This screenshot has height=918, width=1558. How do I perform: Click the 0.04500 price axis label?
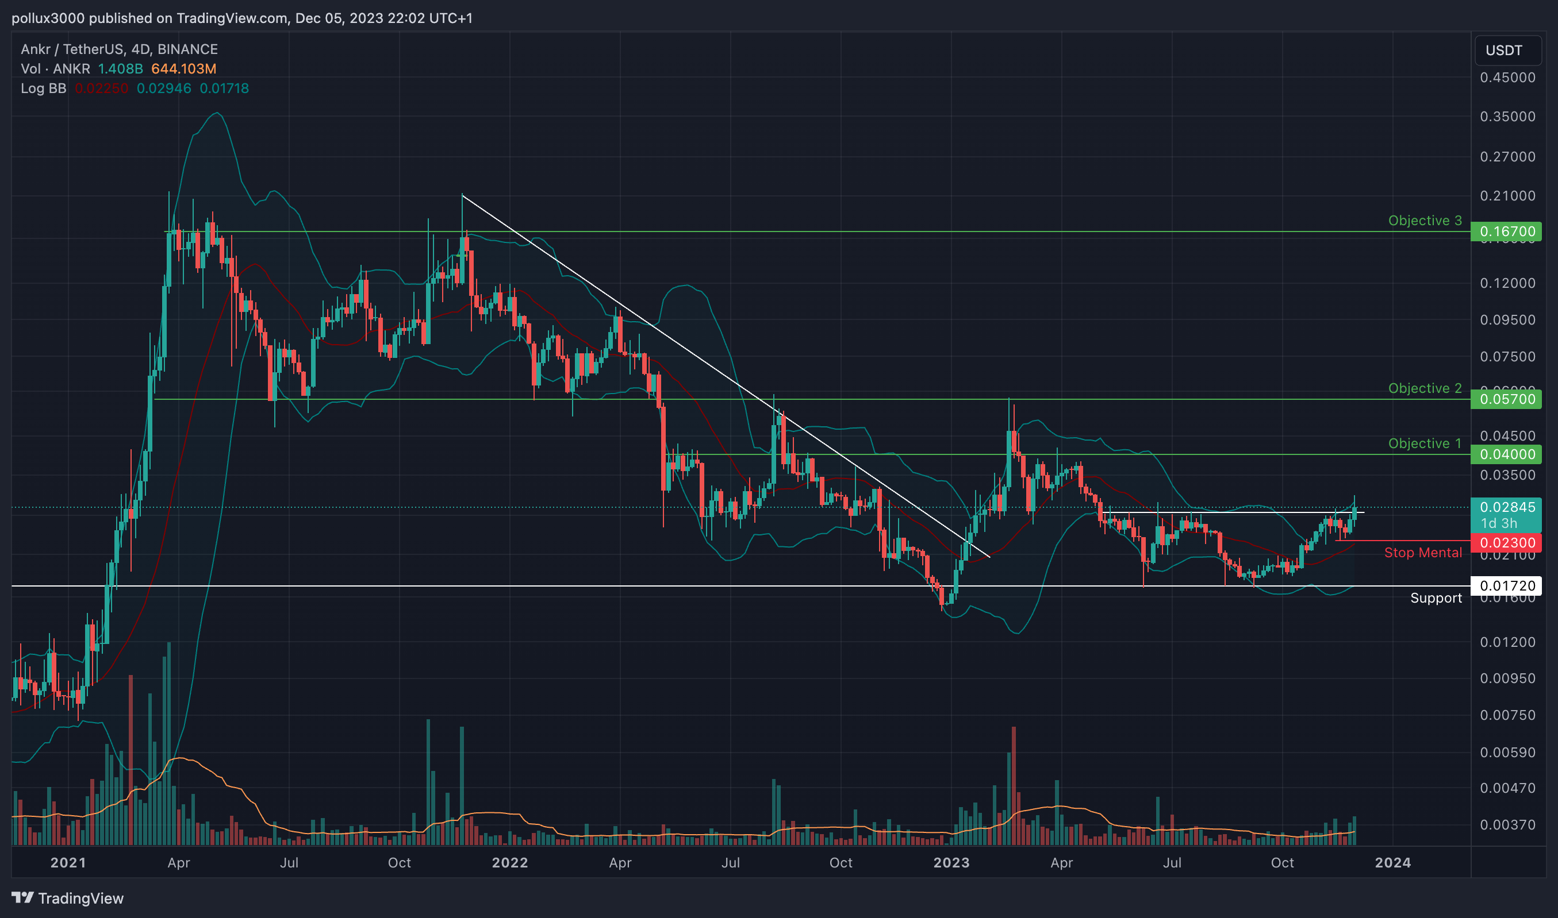[1507, 436]
